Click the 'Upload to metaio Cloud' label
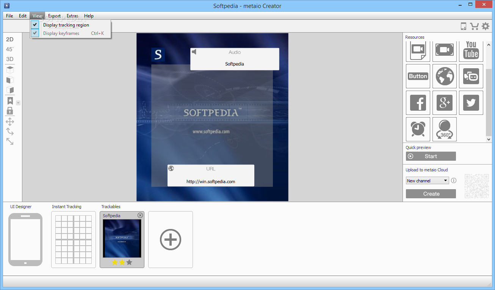Image resolution: width=495 pixels, height=290 pixels. (x=427, y=170)
